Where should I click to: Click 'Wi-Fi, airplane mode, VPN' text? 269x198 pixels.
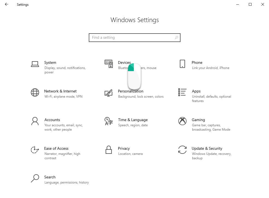63,97
